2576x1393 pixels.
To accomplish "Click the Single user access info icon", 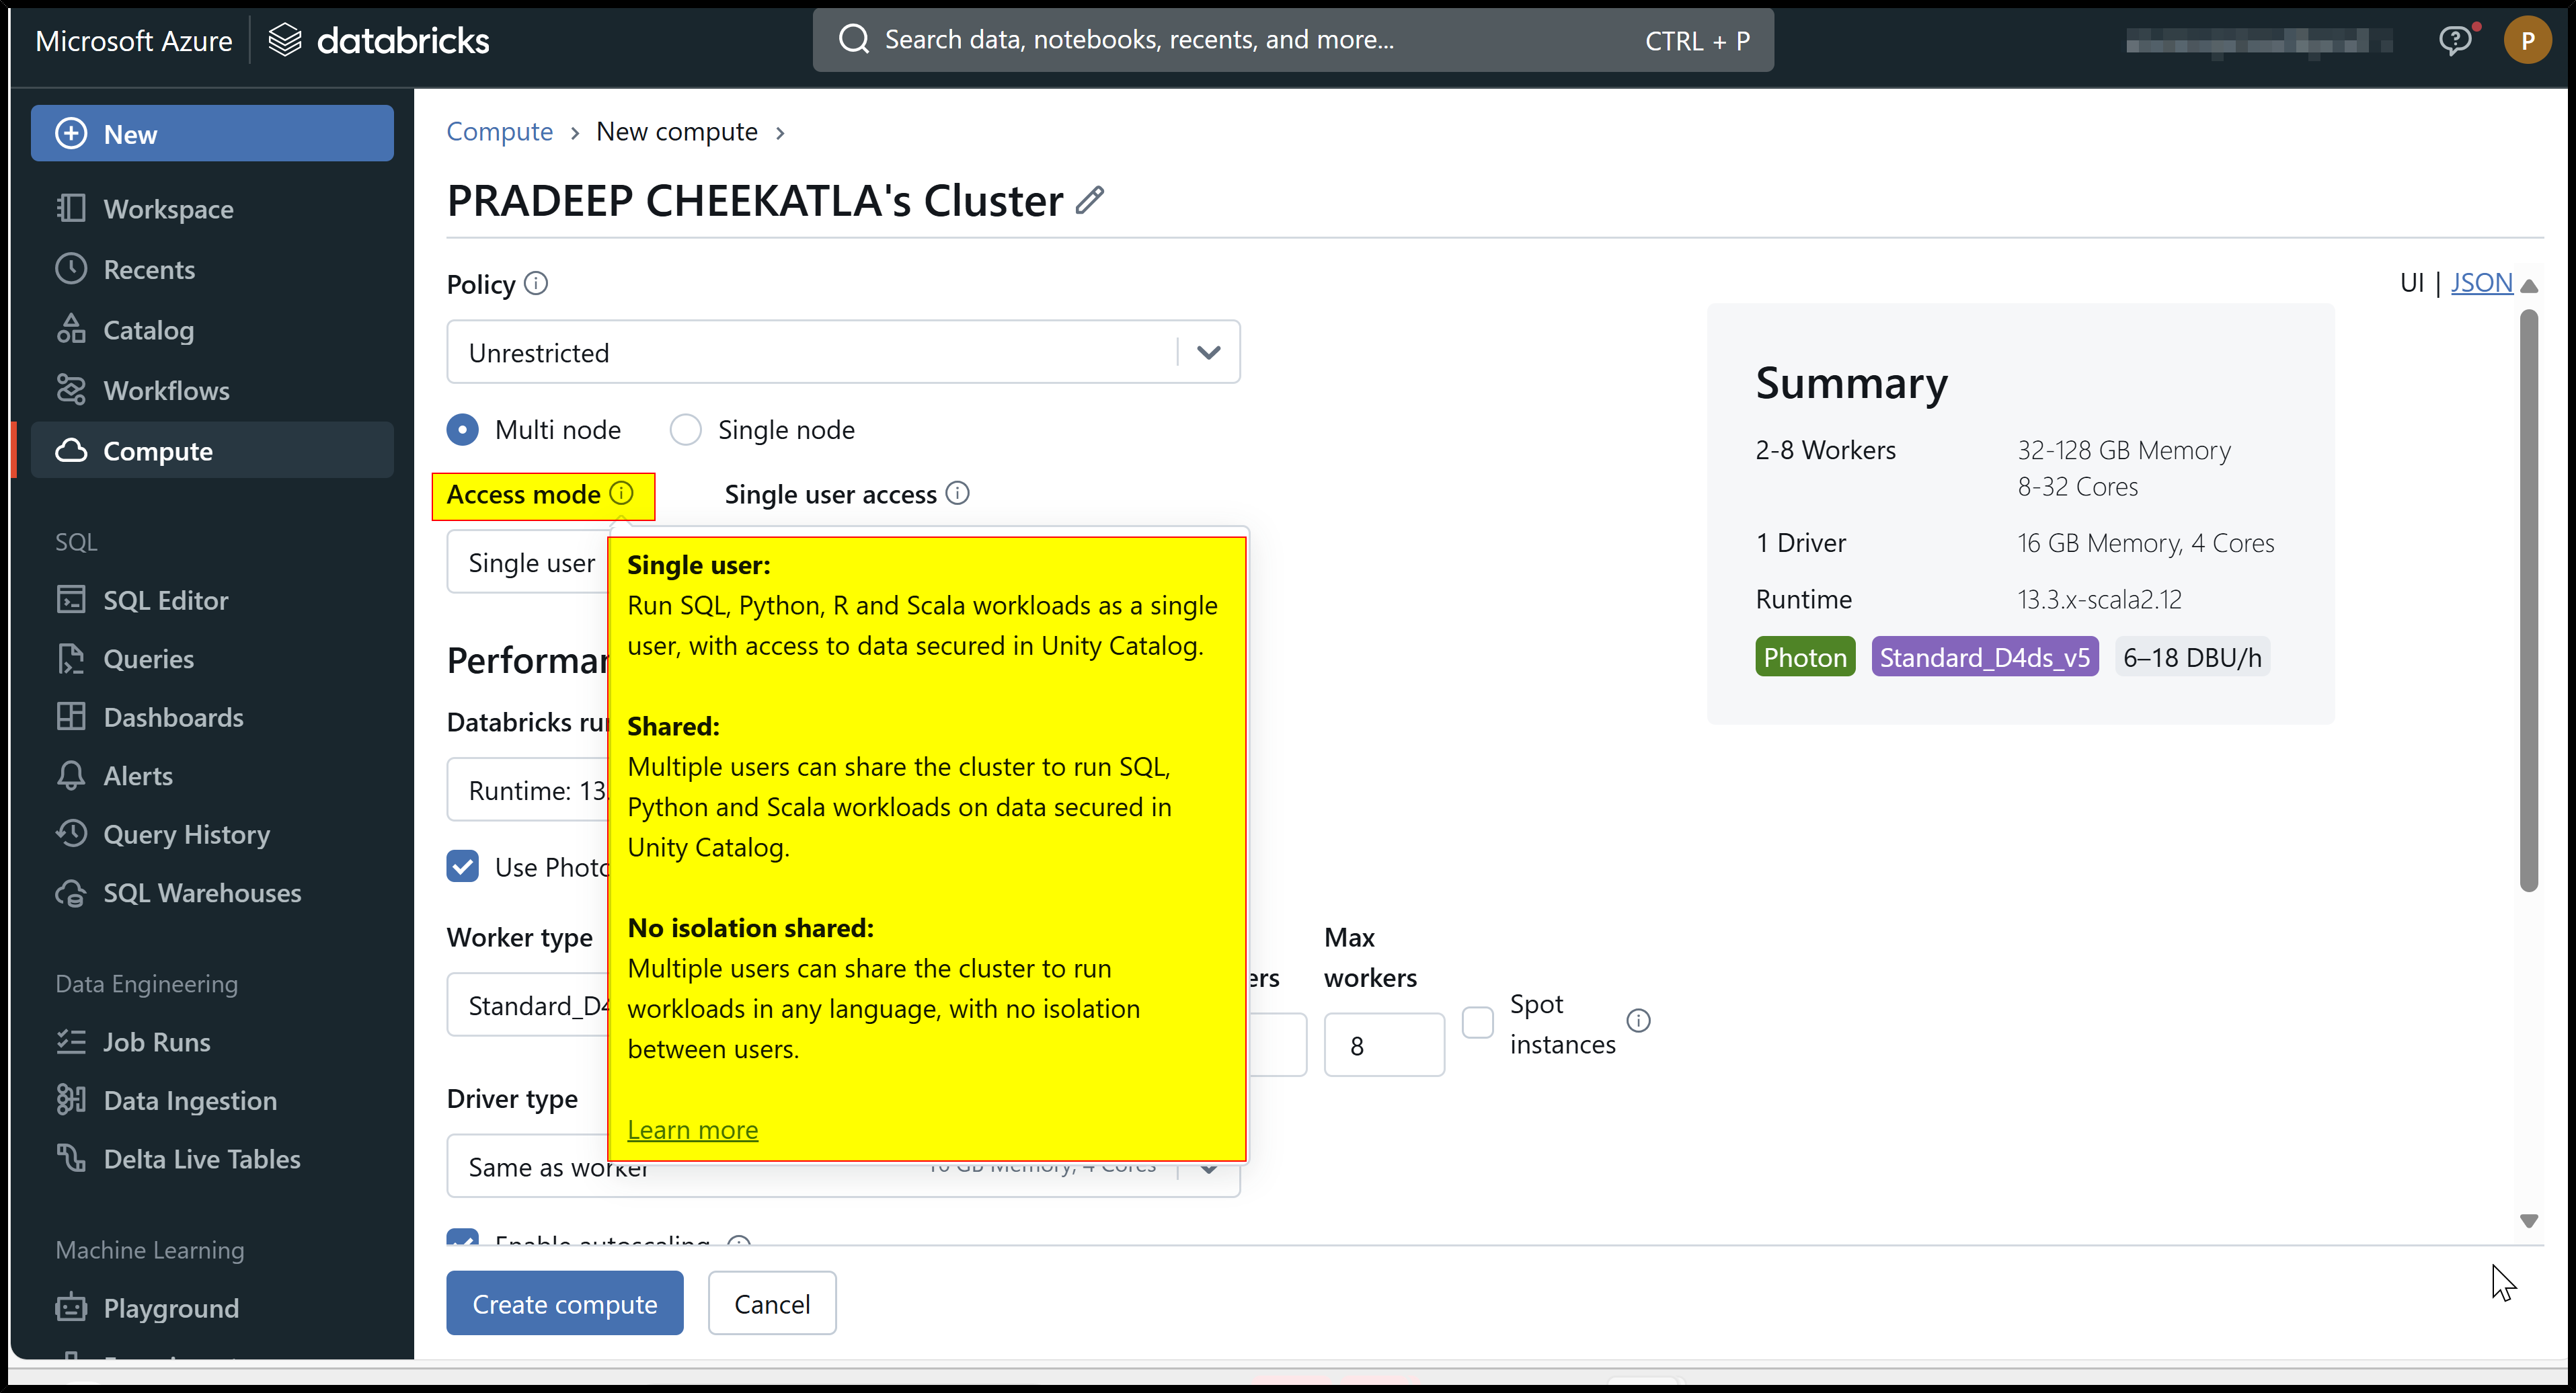I will pyautogui.click(x=957, y=493).
